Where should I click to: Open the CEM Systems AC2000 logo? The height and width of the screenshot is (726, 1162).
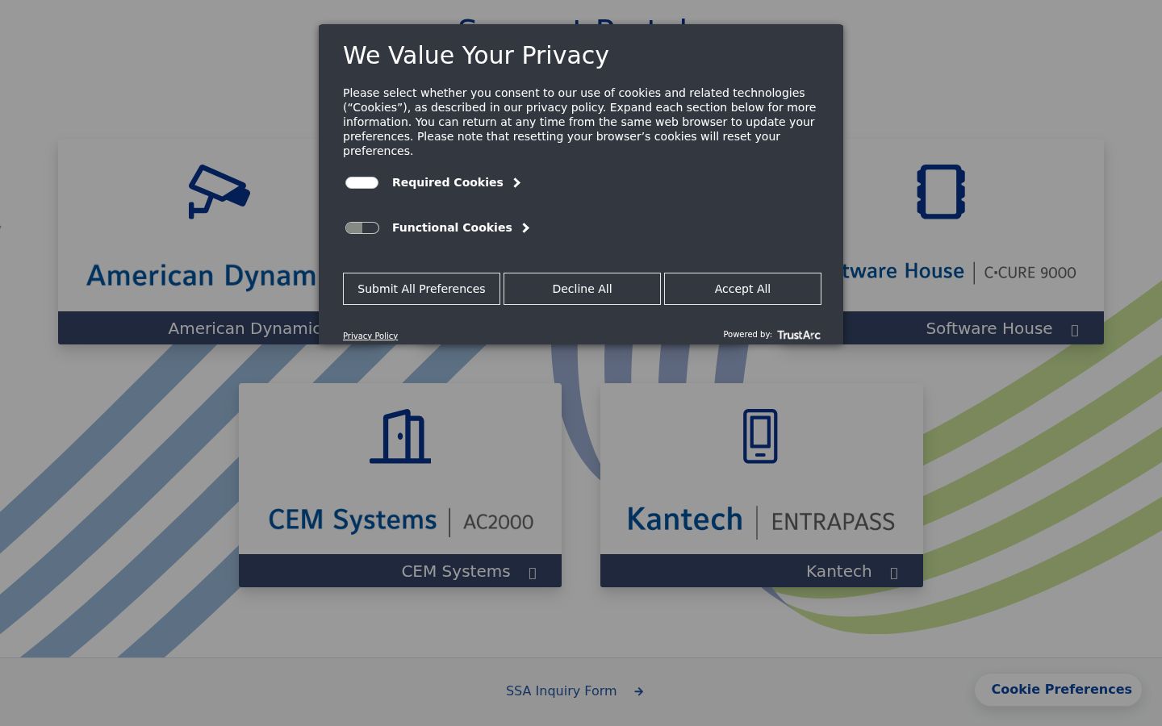(x=400, y=521)
